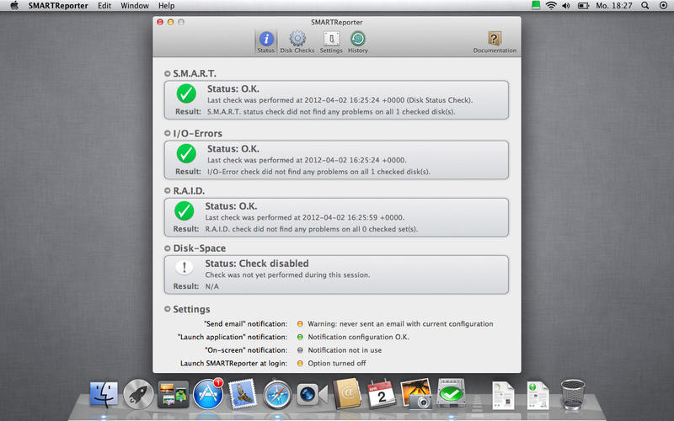Click the R.A.I.D. green checkmark icon
Viewport: 674px width, 421px height.
(186, 210)
